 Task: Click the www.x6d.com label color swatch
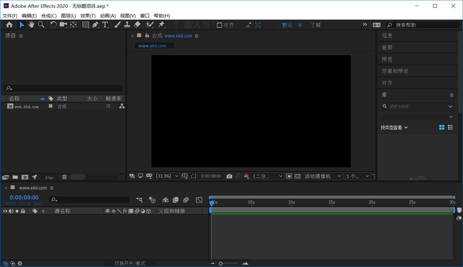tap(50, 106)
